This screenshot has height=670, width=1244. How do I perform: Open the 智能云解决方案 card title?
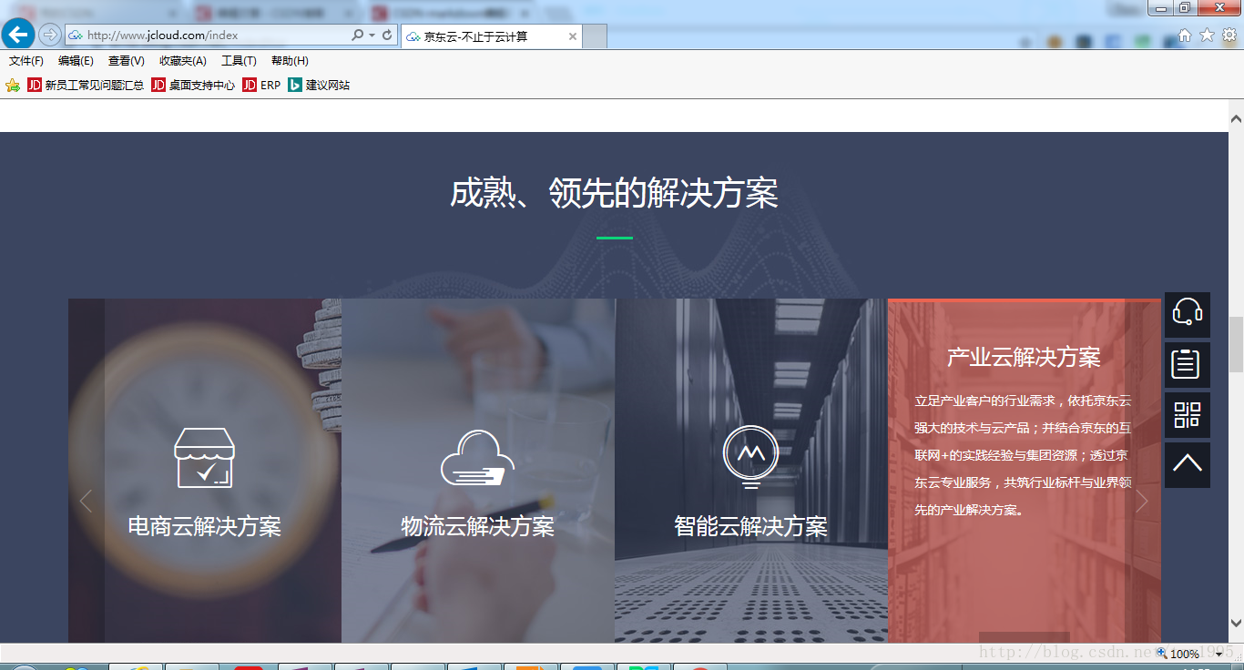coord(751,526)
